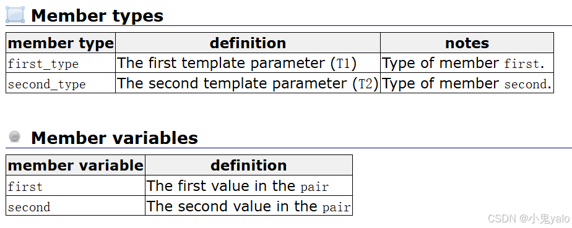Viewport: 572px width, 228px height.
Task: Click the definition header in types table
Action: (x=248, y=43)
